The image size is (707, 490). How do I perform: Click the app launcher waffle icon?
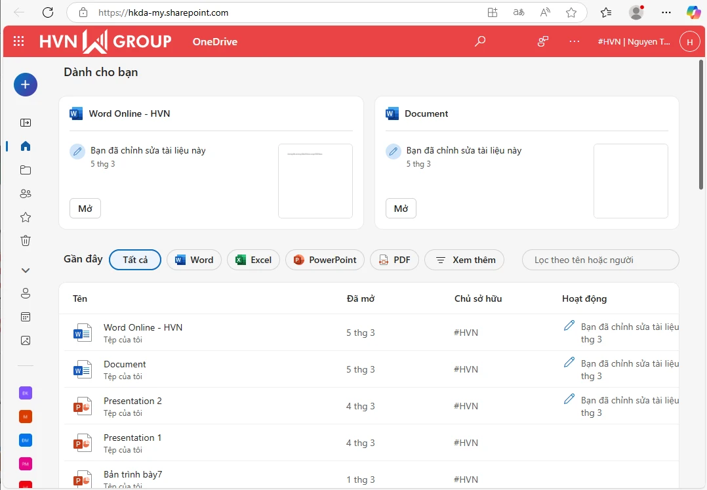tap(19, 41)
